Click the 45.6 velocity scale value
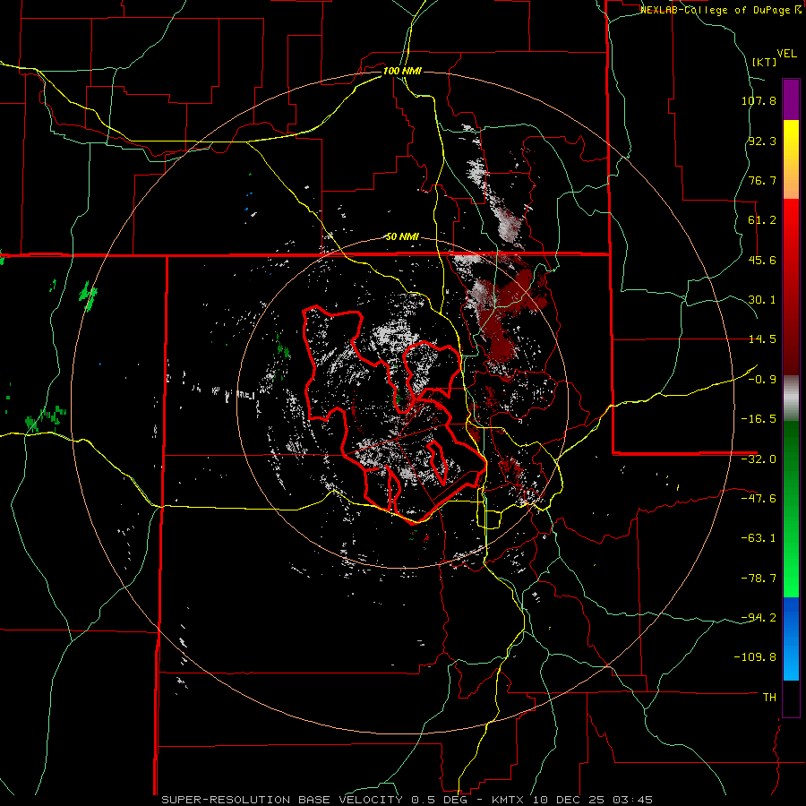The image size is (806, 806). [x=762, y=260]
